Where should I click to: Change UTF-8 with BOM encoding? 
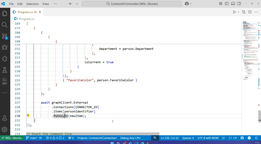[x=208, y=138]
